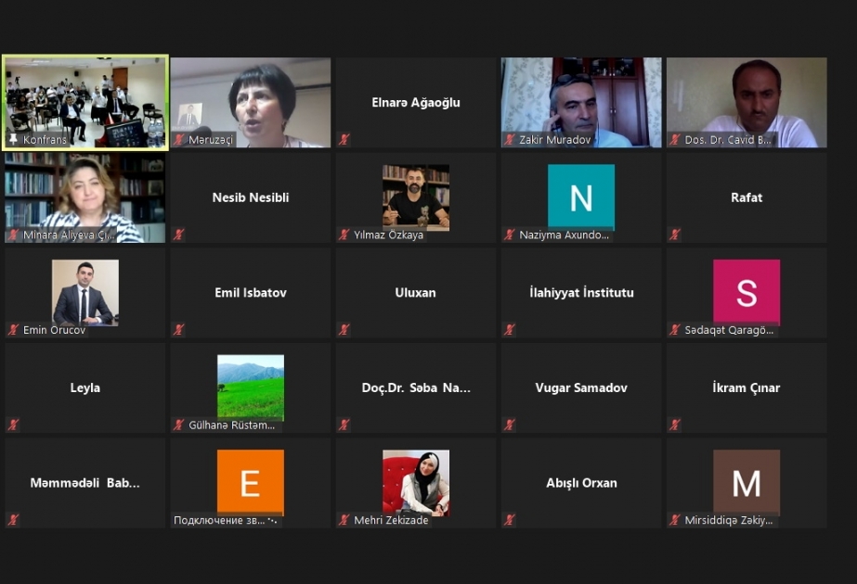Viewport: 857px width, 584px height.
Task: Click Mehri Zekizade's profile photo
Action: 416,482
